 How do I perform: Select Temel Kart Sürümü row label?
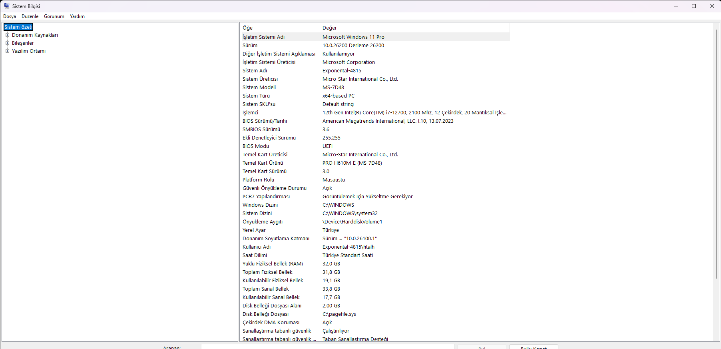[265, 171]
